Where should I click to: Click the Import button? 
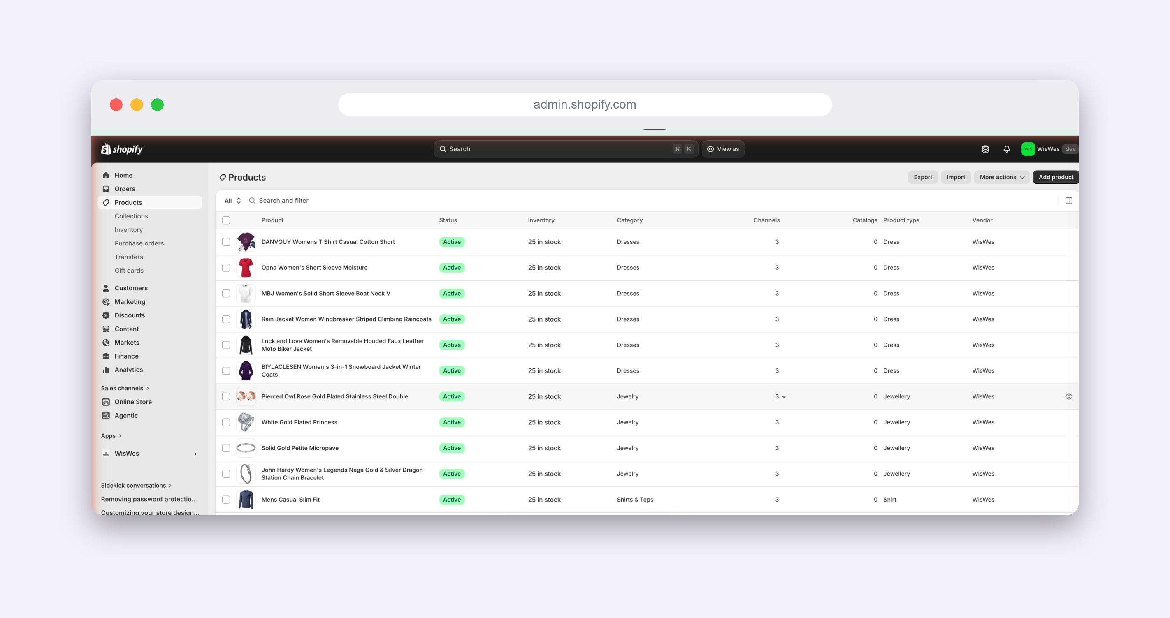pos(956,177)
